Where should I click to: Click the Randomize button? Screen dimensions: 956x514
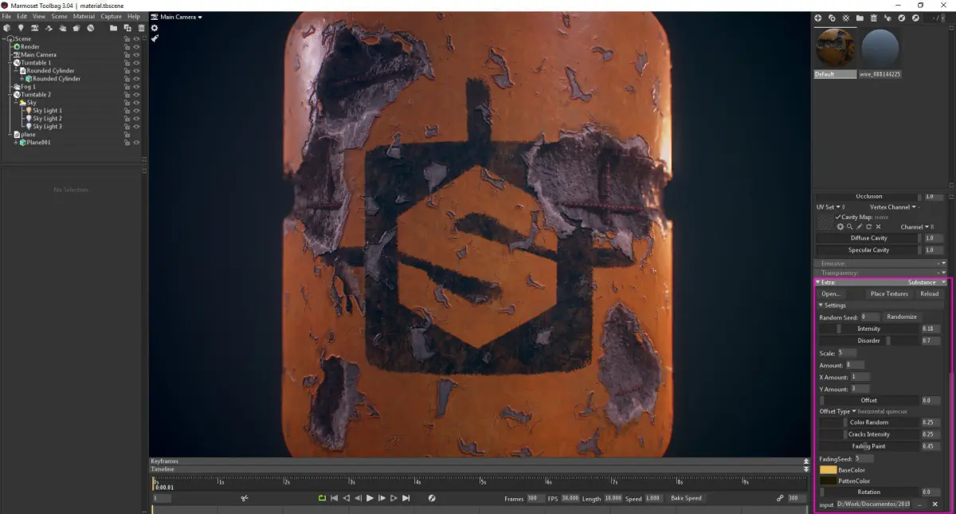tap(902, 317)
